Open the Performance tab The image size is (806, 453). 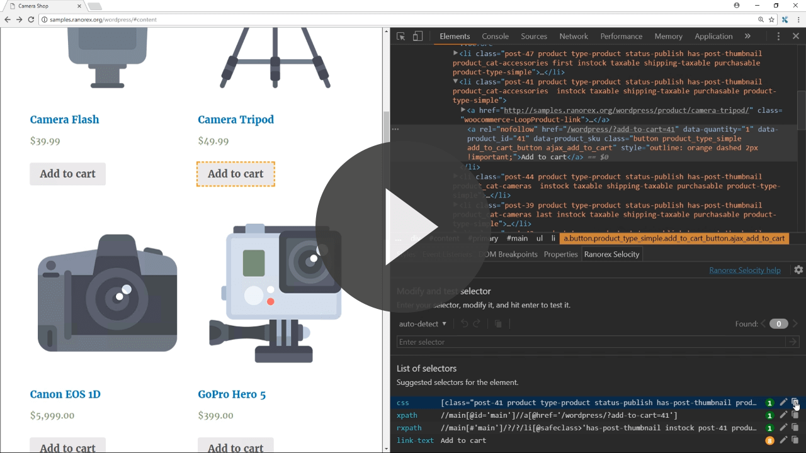point(622,36)
